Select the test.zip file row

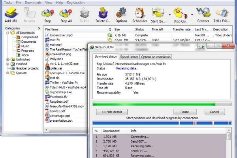[x=66, y=78]
